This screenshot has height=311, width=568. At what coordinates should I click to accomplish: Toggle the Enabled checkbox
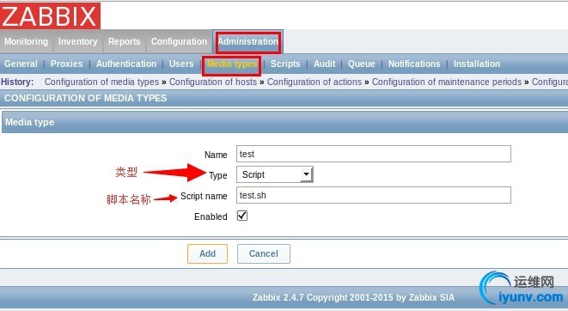tap(242, 216)
